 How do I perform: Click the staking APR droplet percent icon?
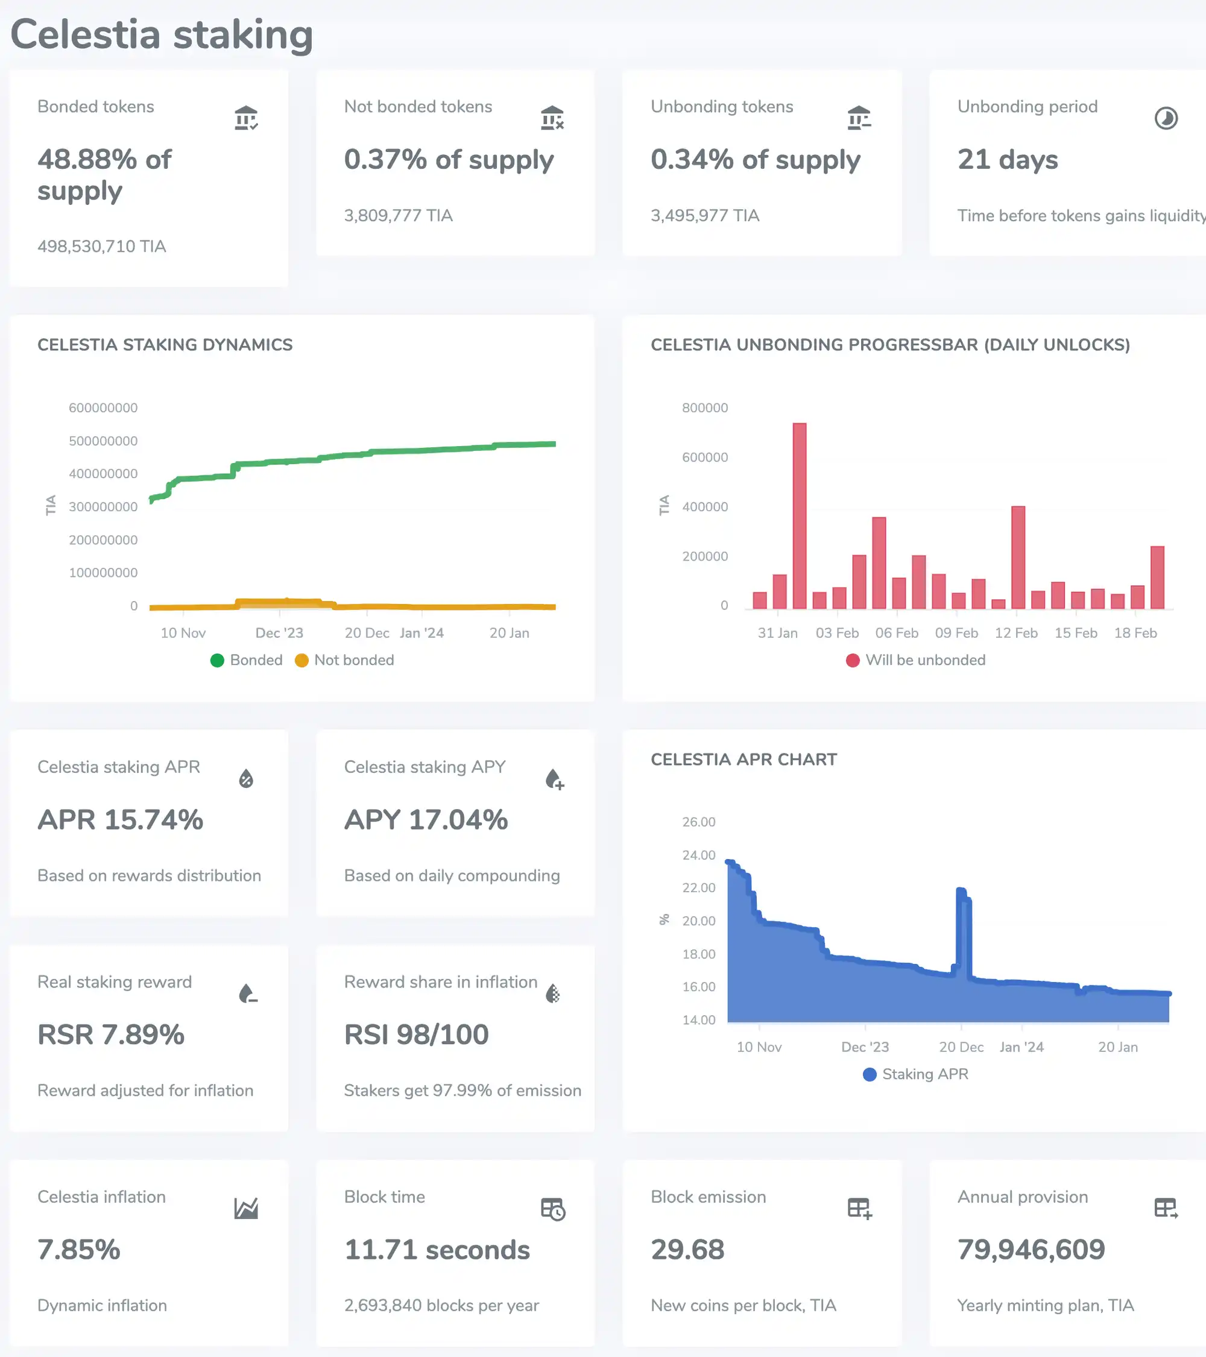245,778
